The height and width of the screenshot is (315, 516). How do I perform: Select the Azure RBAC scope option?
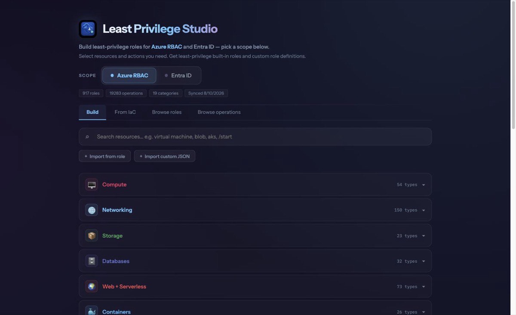click(x=129, y=75)
